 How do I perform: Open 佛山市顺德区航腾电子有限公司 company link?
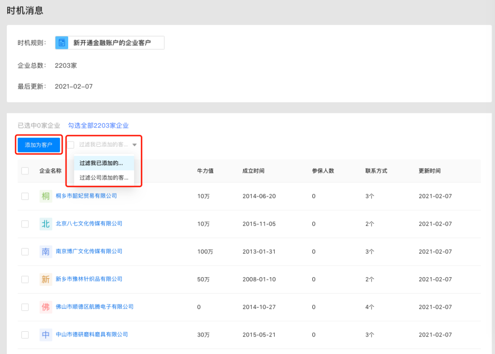coord(95,307)
